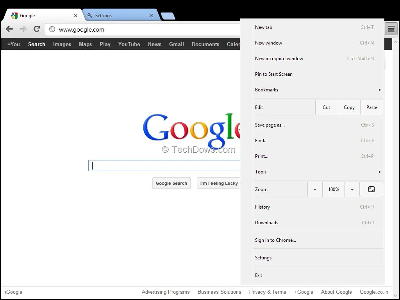Open About Google footer link

point(336,292)
